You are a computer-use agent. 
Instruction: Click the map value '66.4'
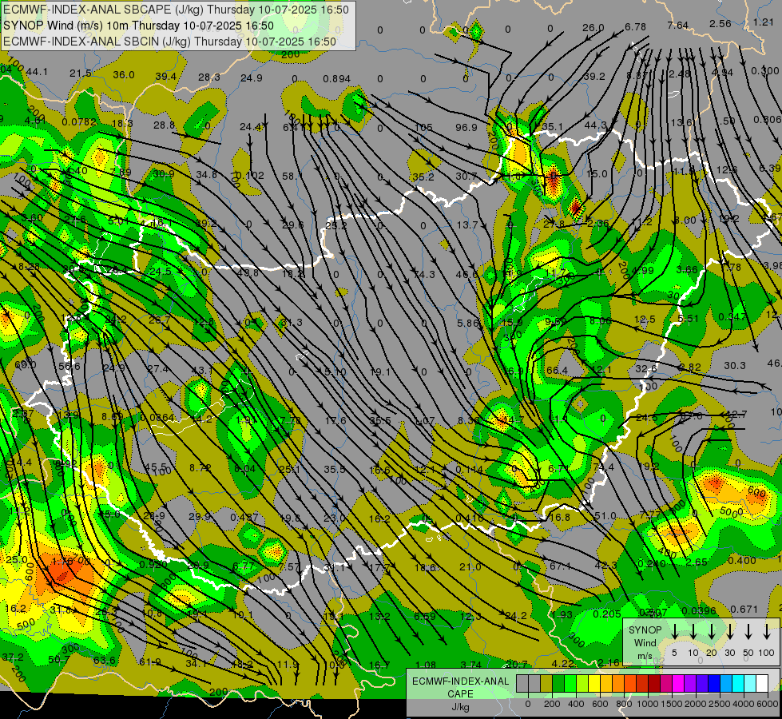pyautogui.click(x=557, y=370)
